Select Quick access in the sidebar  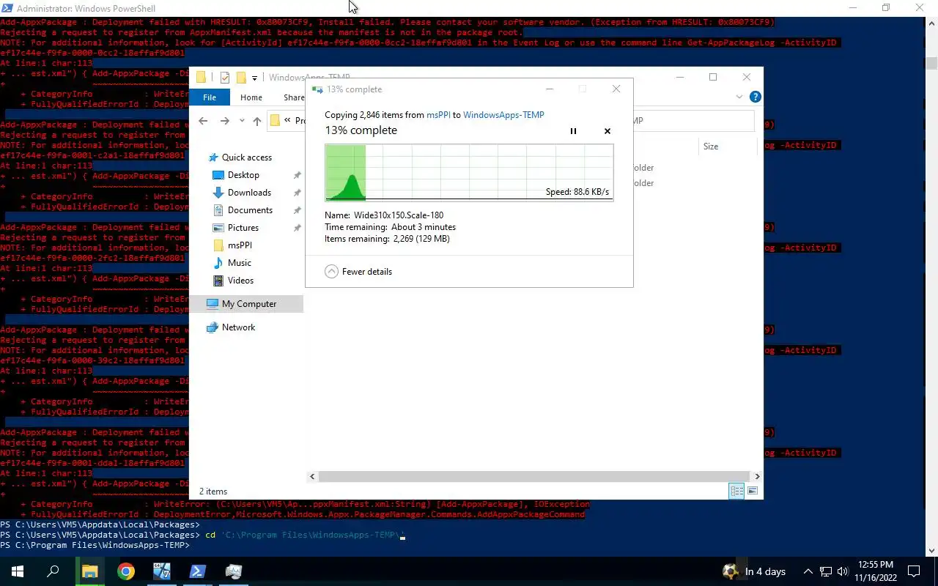(x=247, y=157)
